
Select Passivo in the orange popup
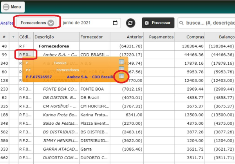60,63
